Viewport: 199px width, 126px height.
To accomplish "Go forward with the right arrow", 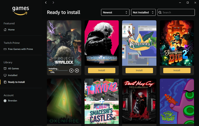I will [x=53, y=3].
